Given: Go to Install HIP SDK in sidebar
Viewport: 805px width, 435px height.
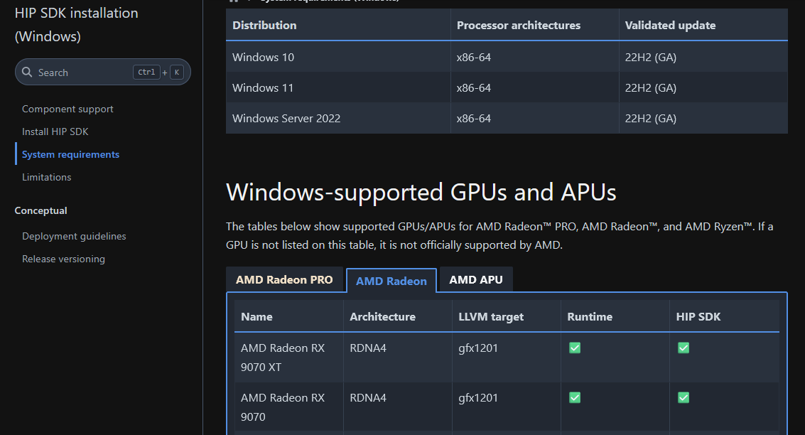Looking at the screenshot, I should pos(55,131).
